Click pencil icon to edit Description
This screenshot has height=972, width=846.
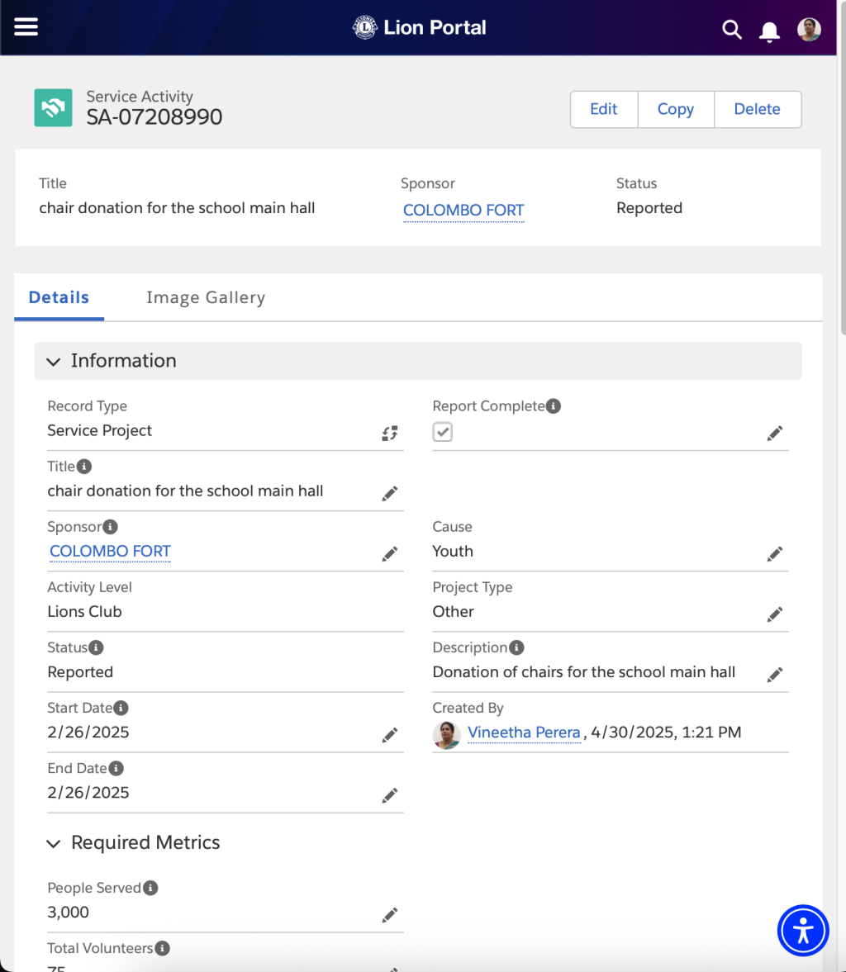pyautogui.click(x=775, y=675)
